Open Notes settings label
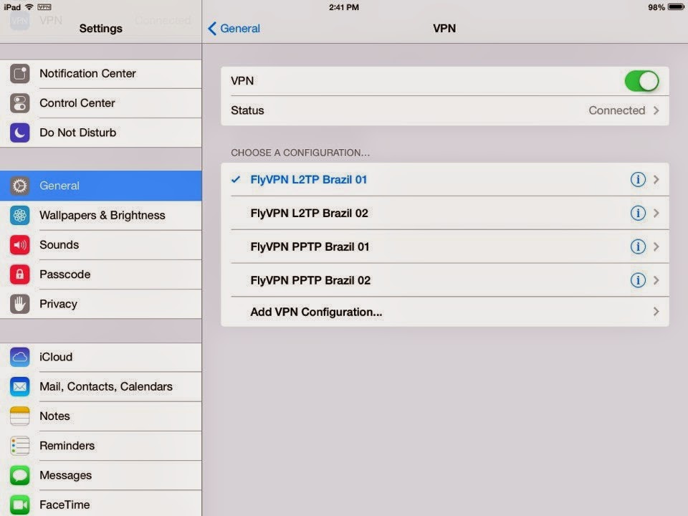The height and width of the screenshot is (516, 688). [x=54, y=416]
